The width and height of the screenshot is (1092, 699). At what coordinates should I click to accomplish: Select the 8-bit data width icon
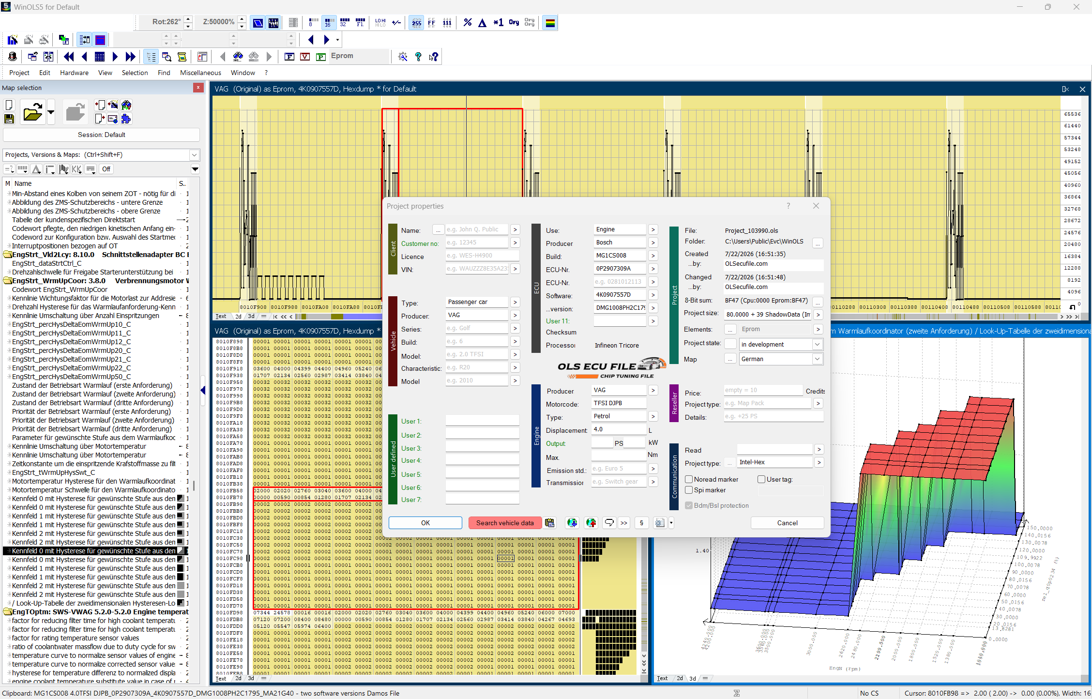click(313, 23)
